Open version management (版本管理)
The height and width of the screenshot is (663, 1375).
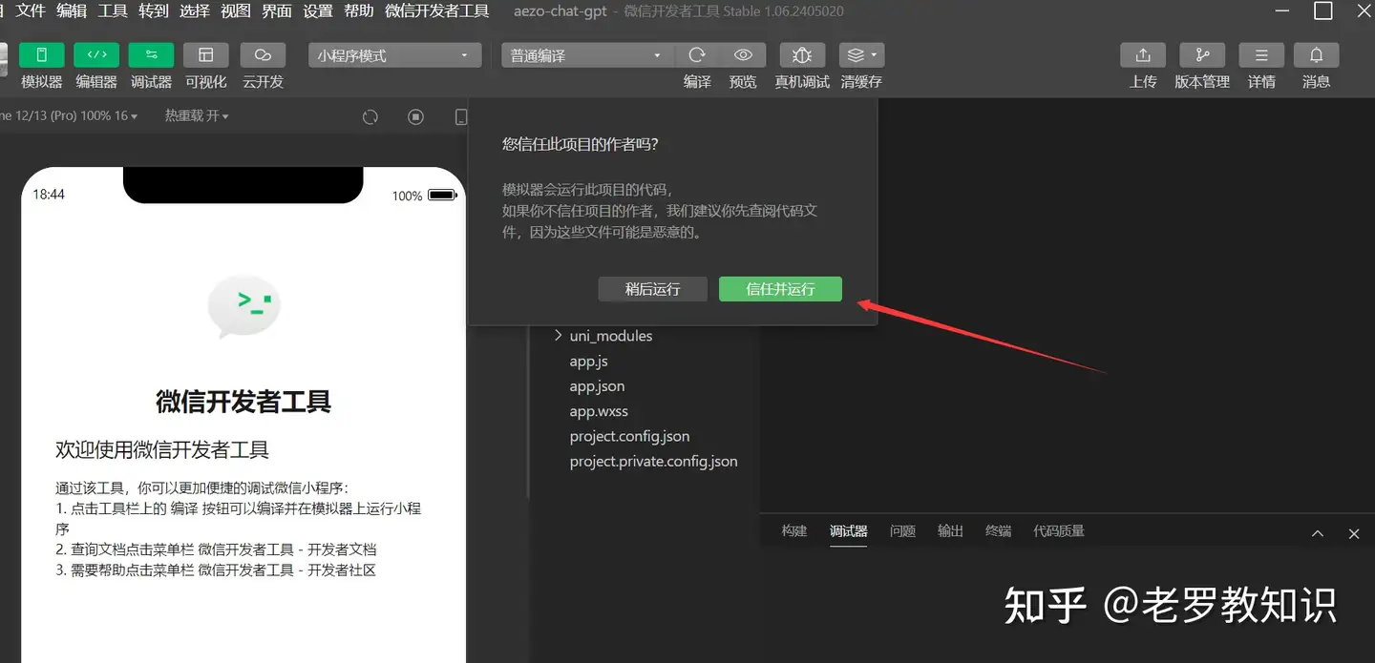(1202, 55)
